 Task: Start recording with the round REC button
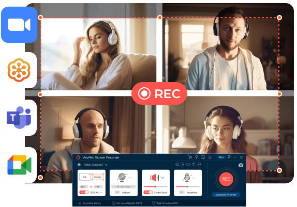(x=226, y=179)
